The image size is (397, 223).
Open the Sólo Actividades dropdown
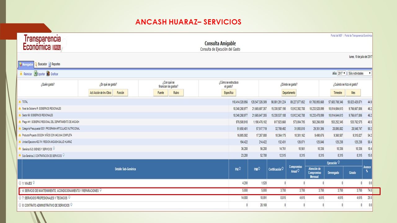point(359,73)
